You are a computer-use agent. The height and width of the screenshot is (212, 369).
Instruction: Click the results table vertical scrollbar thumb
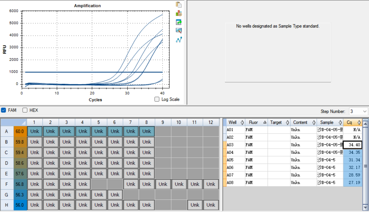point(365,166)
